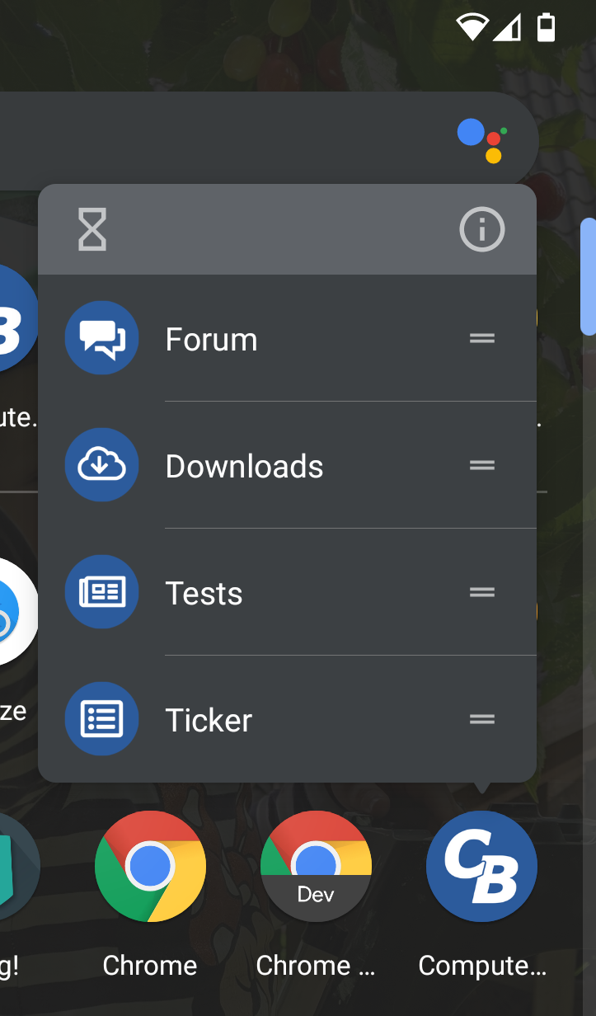Tap the Chrome label text
The width and height of the screenshot is (596, 1016).
[x=150, y=965]
